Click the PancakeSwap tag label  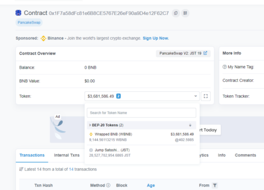pyautogui.click(x=29, y=22)
